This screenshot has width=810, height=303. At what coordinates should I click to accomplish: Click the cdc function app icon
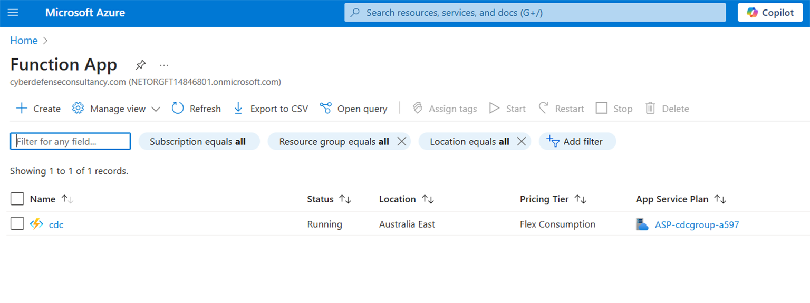click(x=36, y=224)
